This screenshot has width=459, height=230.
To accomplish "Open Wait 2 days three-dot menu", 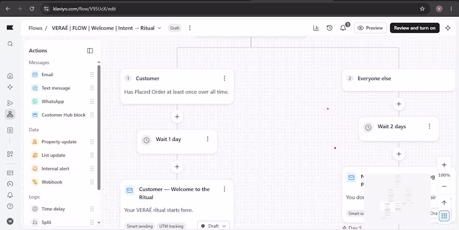I will (x=429, y=126).
